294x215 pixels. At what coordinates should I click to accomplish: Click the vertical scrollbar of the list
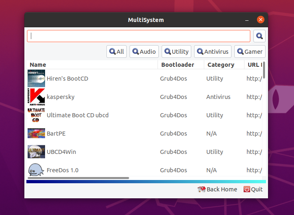point(264,70)
